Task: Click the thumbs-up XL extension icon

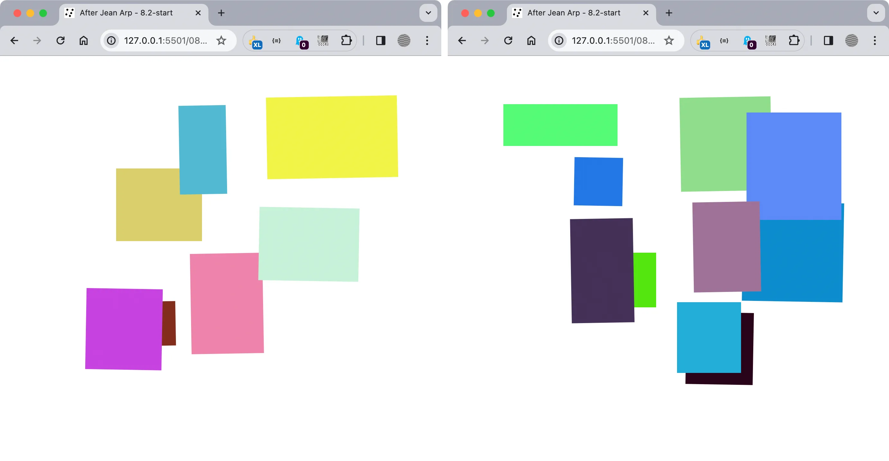Action: point(255,41)
